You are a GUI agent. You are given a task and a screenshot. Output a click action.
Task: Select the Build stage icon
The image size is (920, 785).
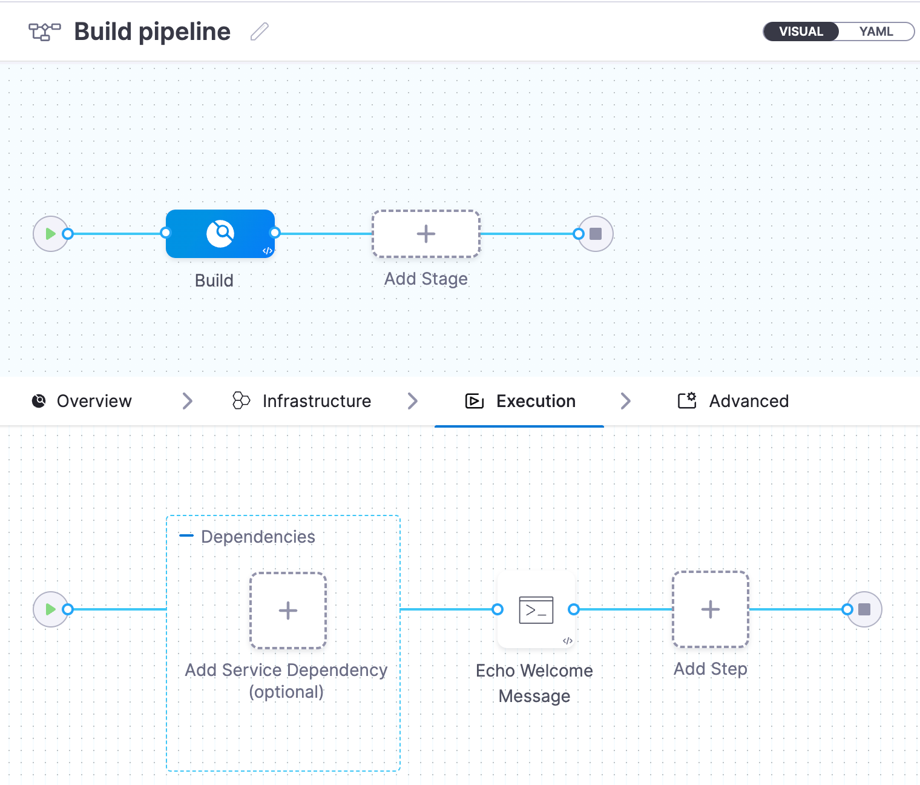pyautogui.click(x=220, y=234)
